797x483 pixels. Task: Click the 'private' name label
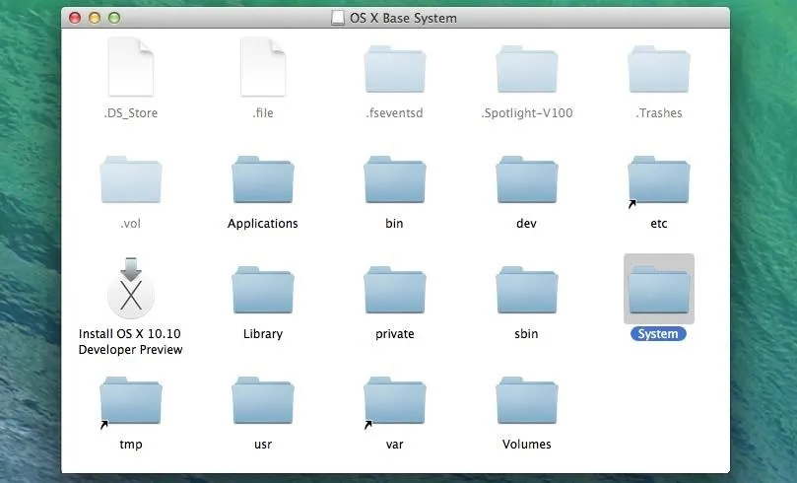point(395,334)
